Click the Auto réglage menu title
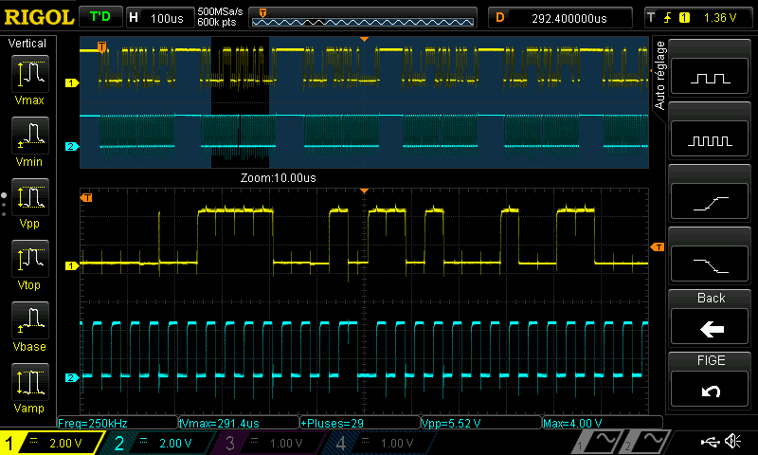Screen dimensions: 758x455 click(659, 76)
